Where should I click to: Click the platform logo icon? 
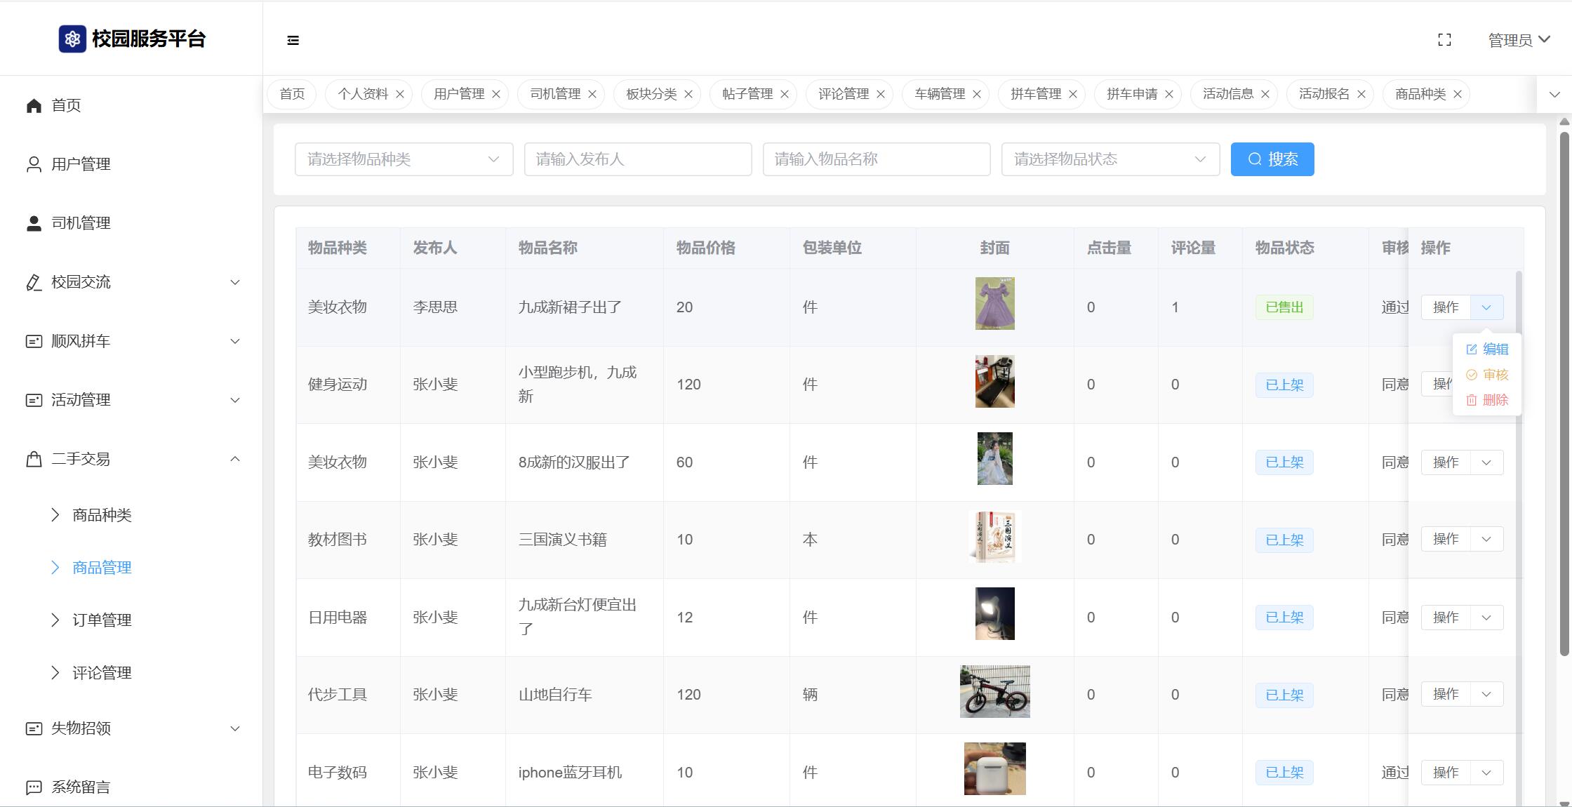pos(72,39)
